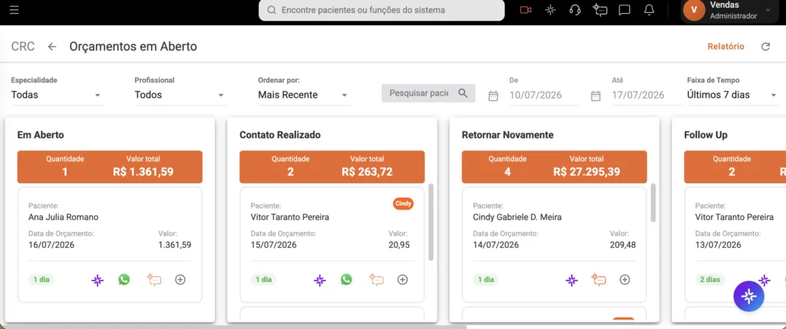The image size is (786, 329).
Task: Click the Retornar Novamente column title
Action: tap(507, 135)
